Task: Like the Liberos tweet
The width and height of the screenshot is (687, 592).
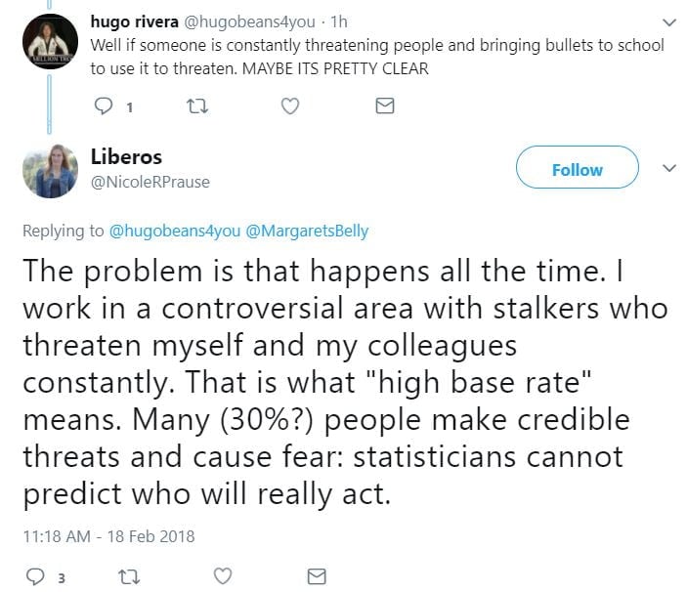Action: [x=224, y=576]
